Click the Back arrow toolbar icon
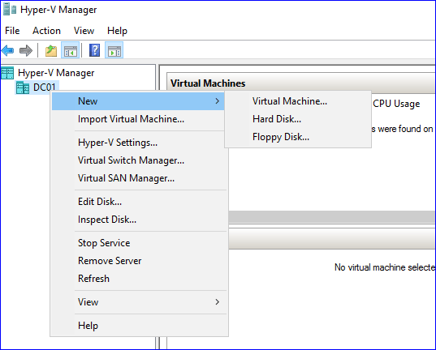436x350 pixels. (7, 51)
